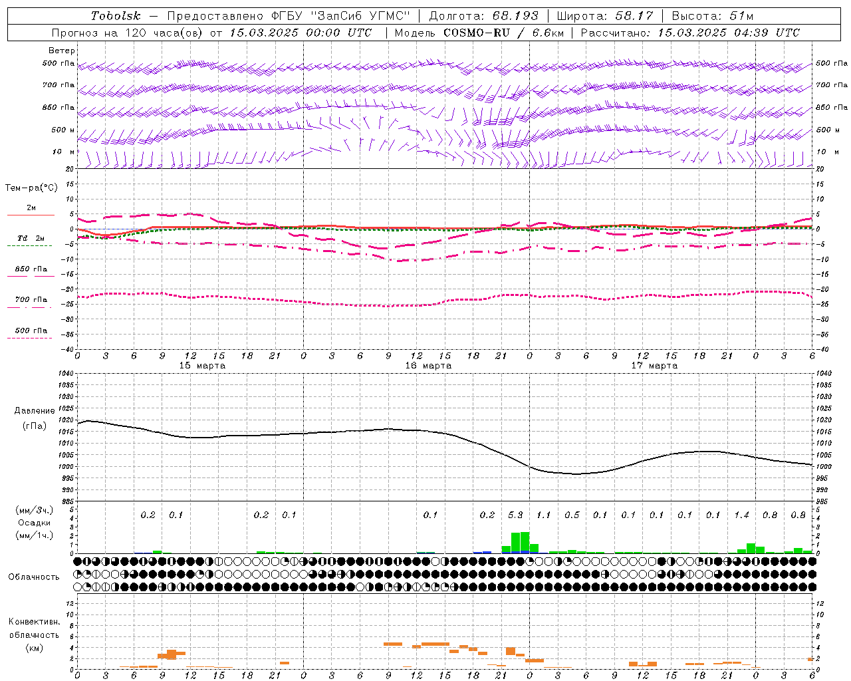Click the '12' tick on left convective axis
This screenshot has width=851, height=681.
70,604
